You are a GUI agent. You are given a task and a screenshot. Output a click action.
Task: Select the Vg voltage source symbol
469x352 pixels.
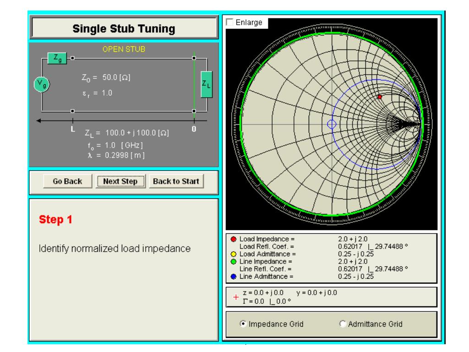point(42,84)
